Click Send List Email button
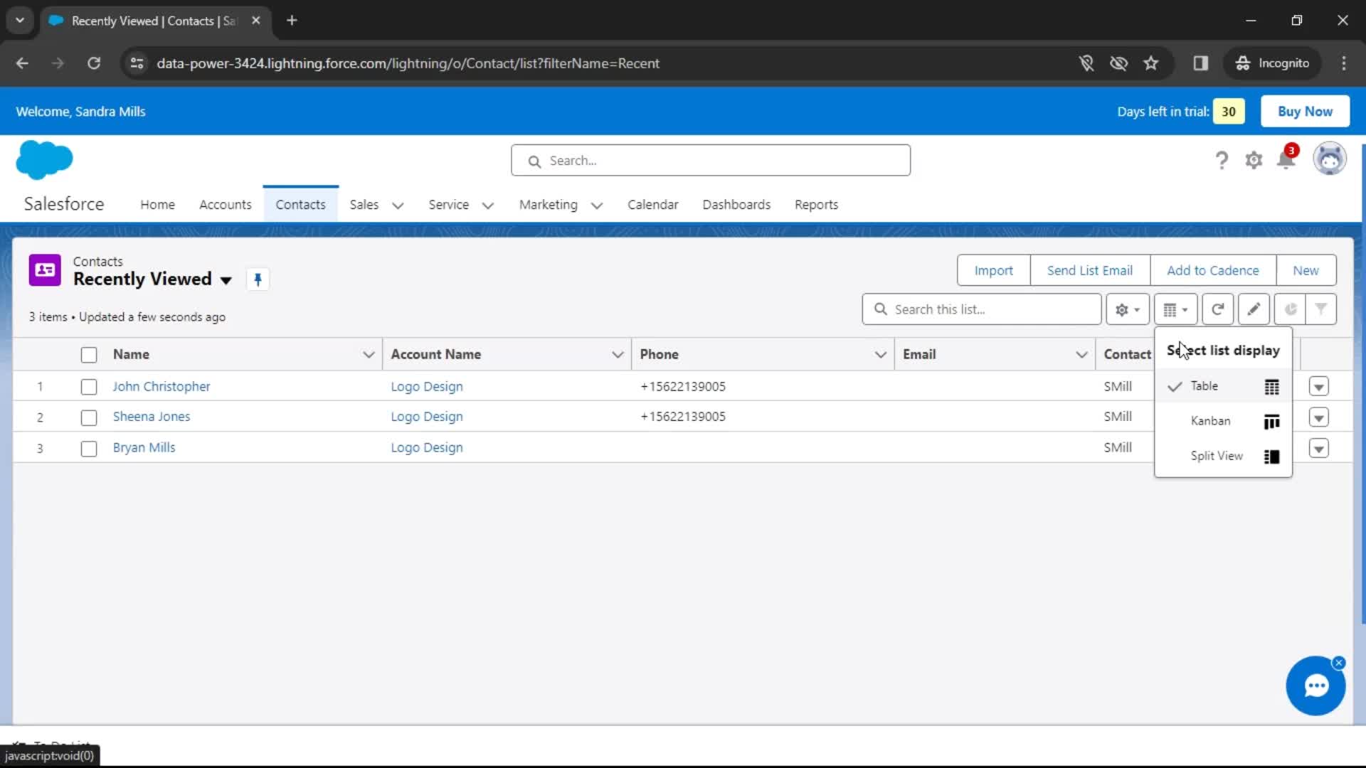This screenshot has width=1366, height=768. point(1089,270)
